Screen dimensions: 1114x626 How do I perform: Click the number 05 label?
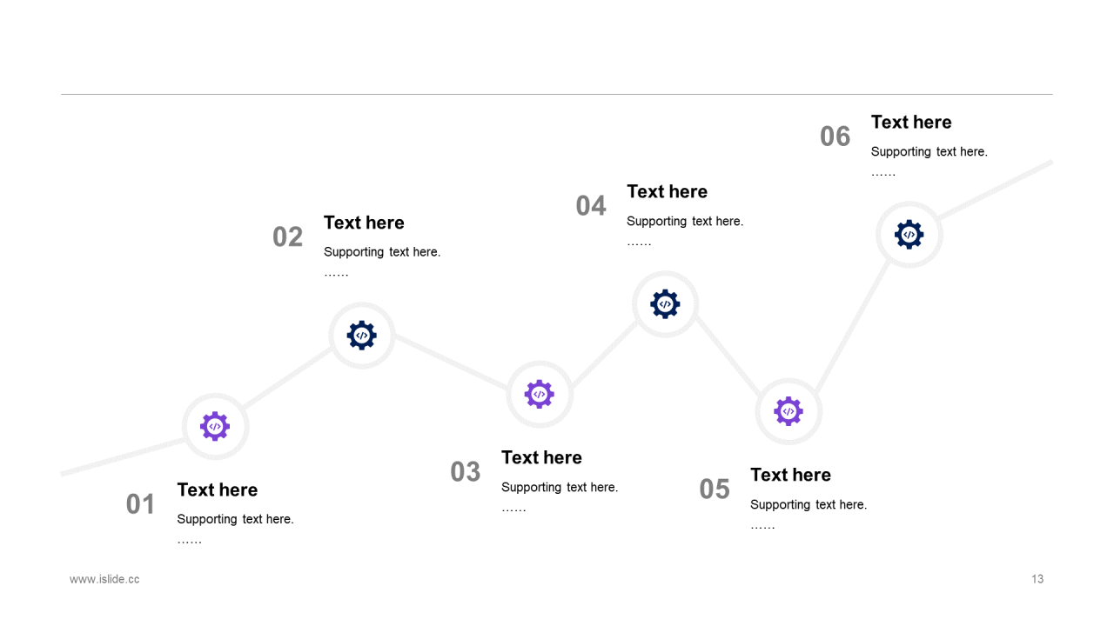pyautogui.click(x=715, y=489)
